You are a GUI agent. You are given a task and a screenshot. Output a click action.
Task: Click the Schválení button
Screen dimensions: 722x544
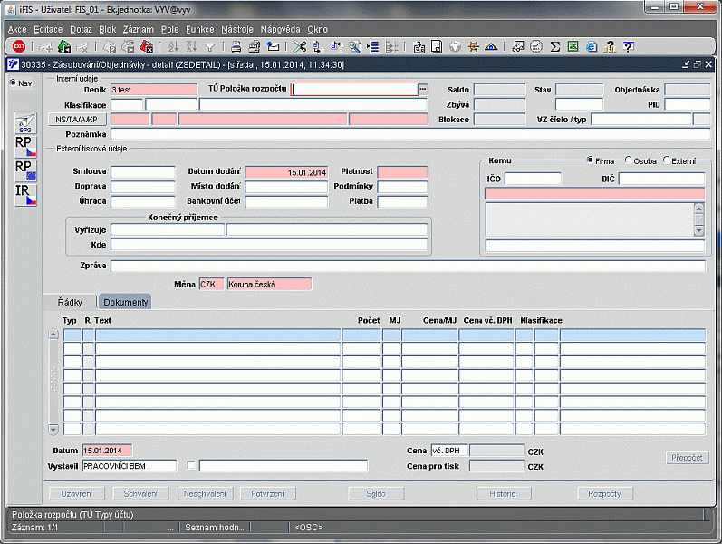tap(141, 494)
